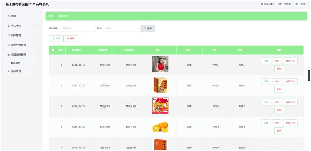The width and height of the screenshot is (311, 151).
Task: Sort by 规格 column sort icon
Action: (244, 50)
